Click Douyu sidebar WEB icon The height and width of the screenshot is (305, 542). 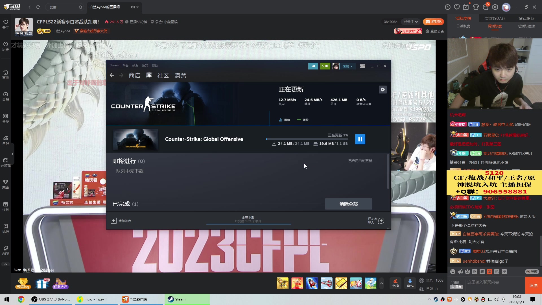pyautogui.click(x=6, y=250)
